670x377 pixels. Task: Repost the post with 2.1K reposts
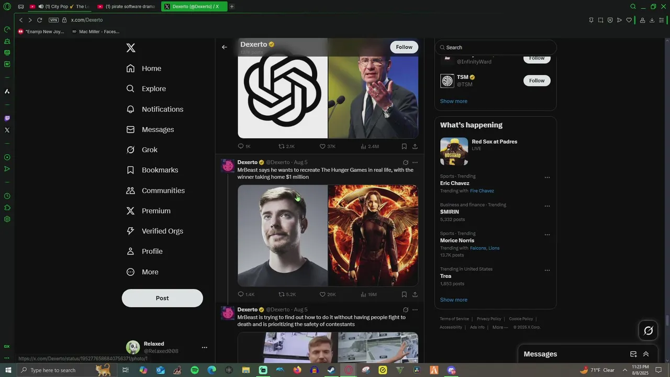point(287,147)
